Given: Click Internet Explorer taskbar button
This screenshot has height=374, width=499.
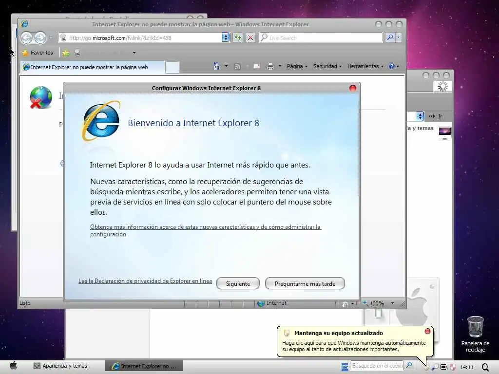Looking at the screenshot, I should pos(144,366).
